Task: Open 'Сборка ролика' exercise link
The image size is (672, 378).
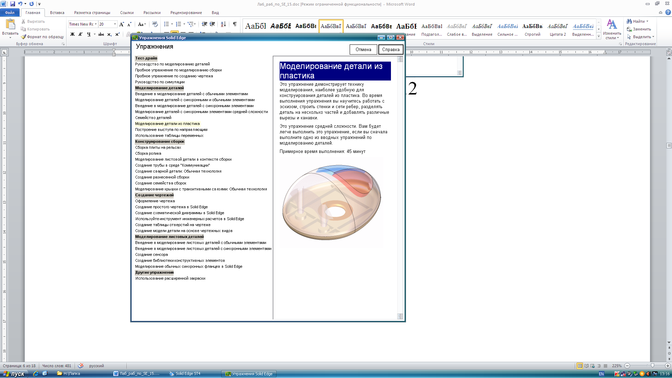Action: pyautogui.click(x=148, y=153)
